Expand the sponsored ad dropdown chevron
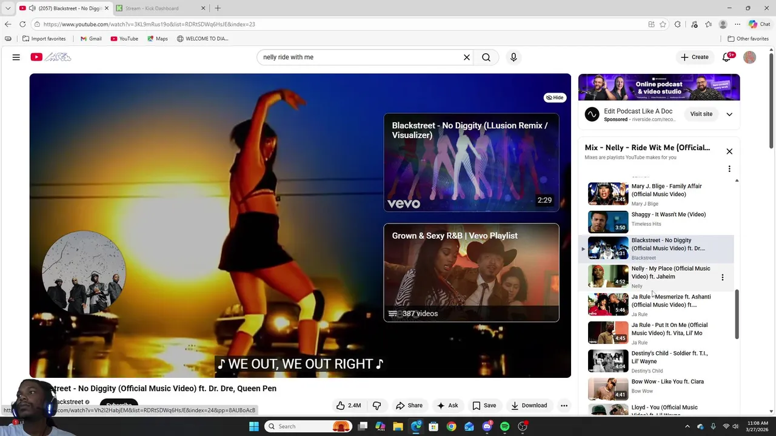Viewport: 776px width, 436px height. (x=729, y=114)
